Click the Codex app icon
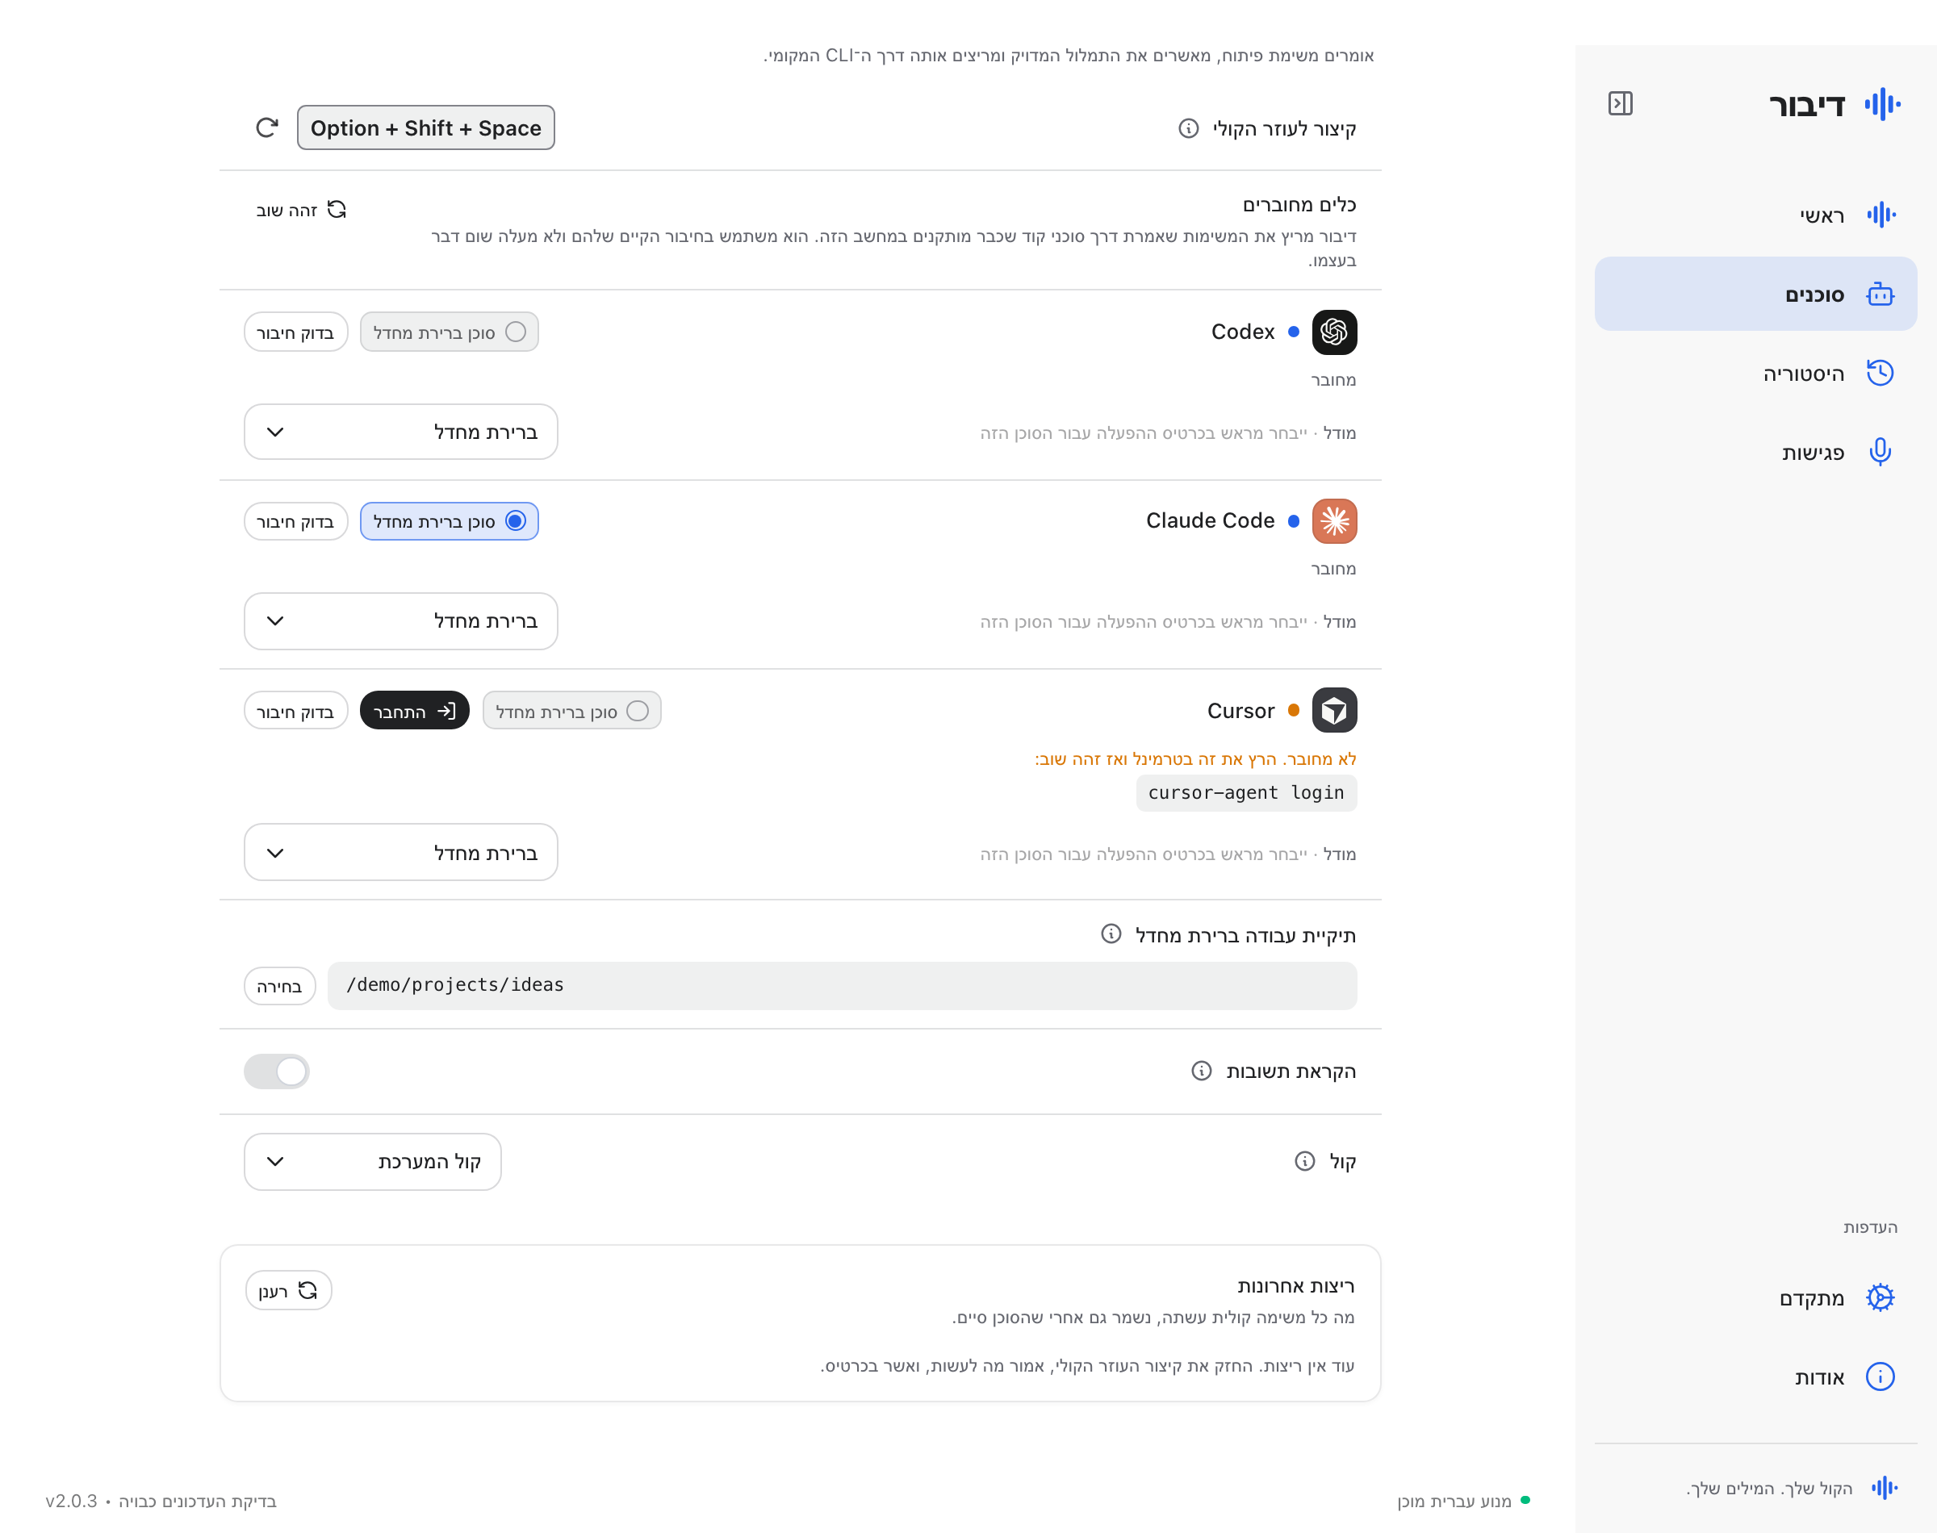The height and width of the screenshot is (1533, 1937). [1334, 332]
